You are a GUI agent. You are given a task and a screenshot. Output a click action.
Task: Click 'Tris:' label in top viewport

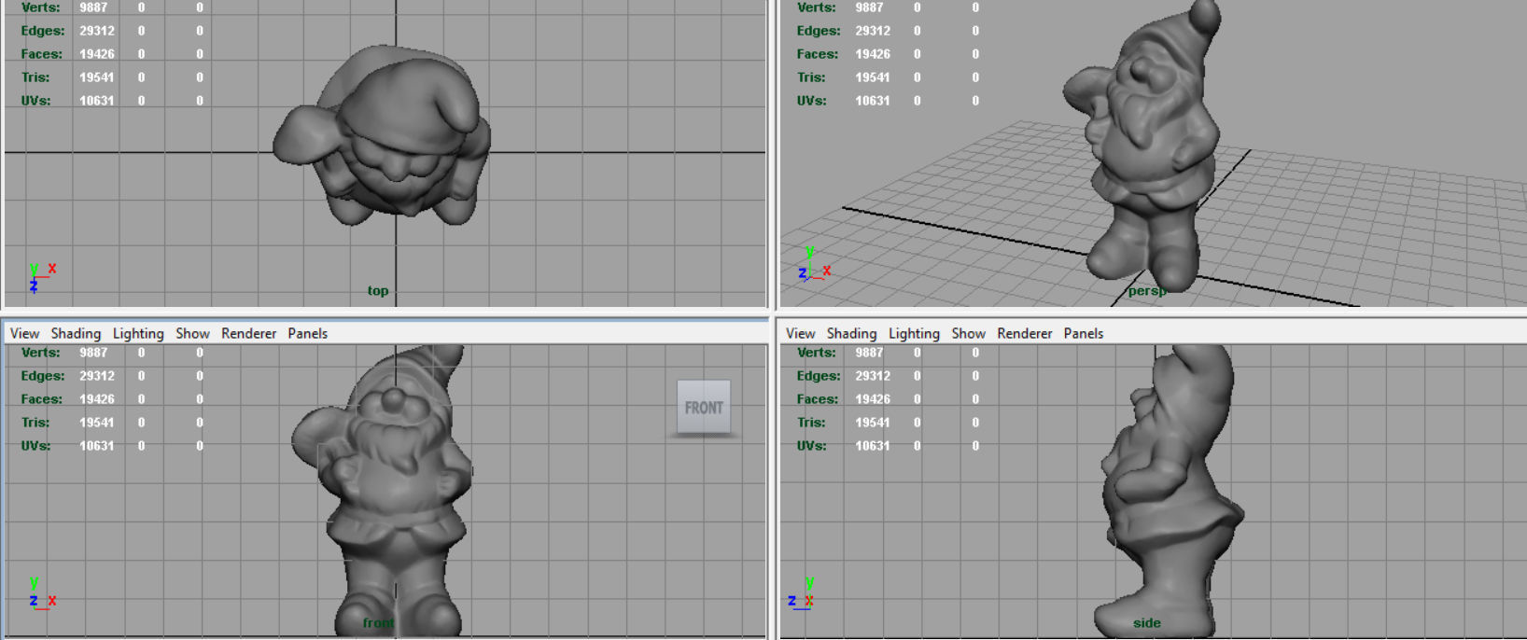pyautogui.click(x=35, y=77)
